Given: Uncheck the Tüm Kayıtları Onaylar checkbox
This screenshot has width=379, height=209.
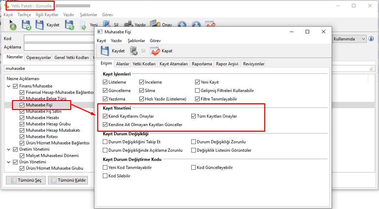Looking at the screenshot, I should 194,116.
